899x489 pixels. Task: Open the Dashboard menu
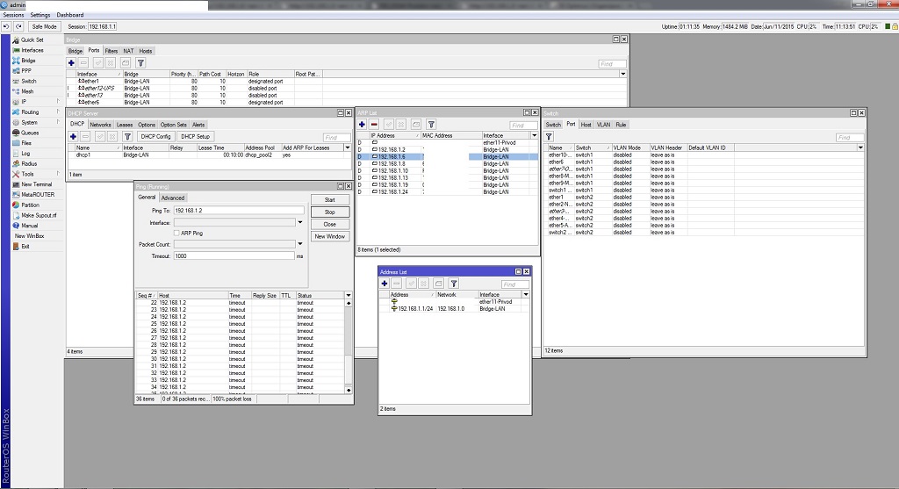[70, 15]
